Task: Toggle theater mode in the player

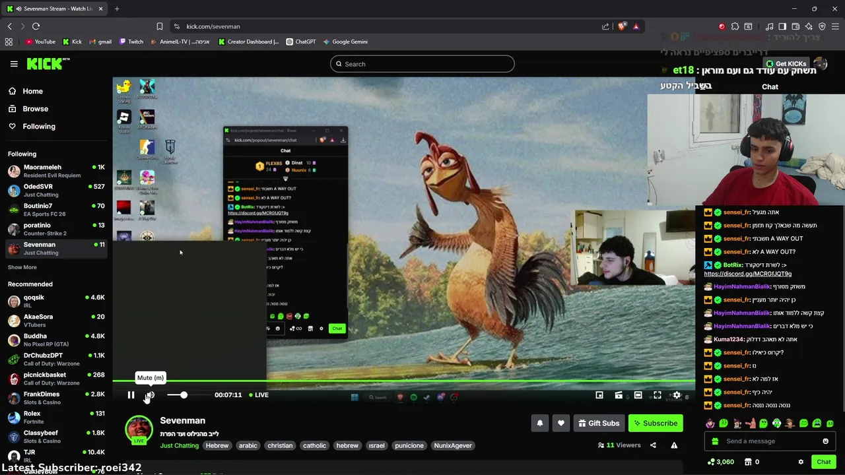Action: 638,395
